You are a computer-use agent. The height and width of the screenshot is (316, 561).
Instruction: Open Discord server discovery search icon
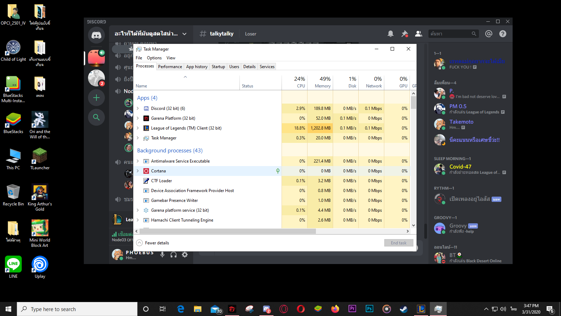[x=96, y=117]
